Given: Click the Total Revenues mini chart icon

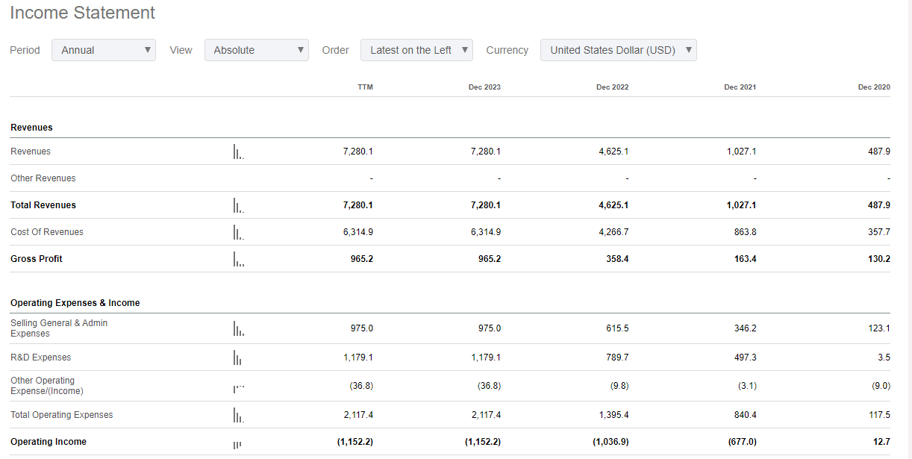Looking at the screenshot, I should 238,205.
